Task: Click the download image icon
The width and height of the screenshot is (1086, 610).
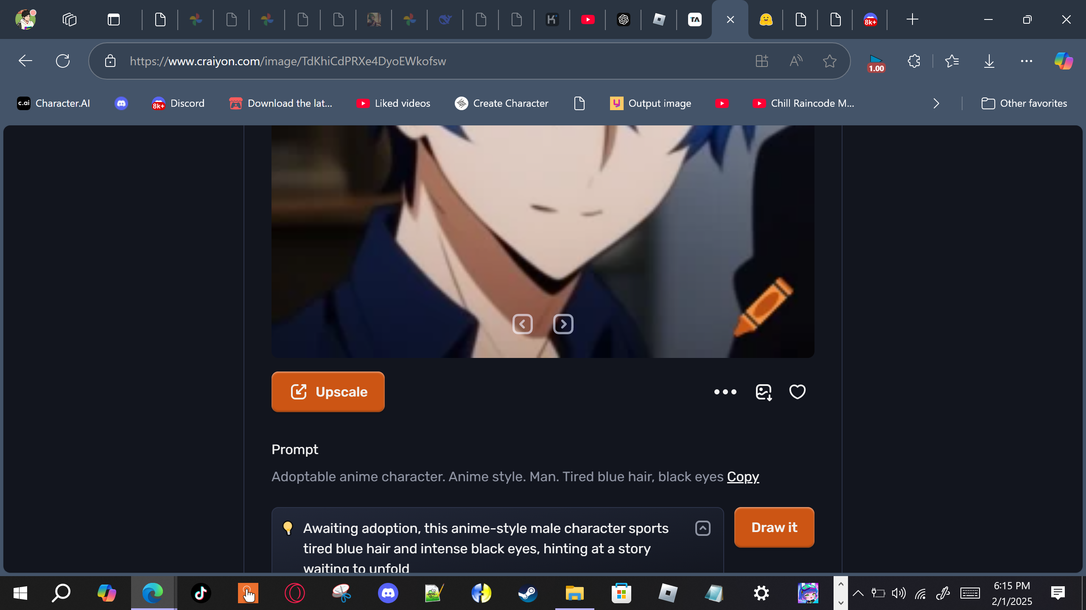Action: point(764,392)
